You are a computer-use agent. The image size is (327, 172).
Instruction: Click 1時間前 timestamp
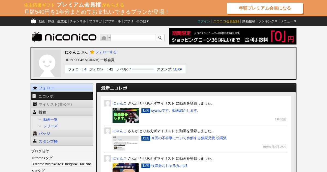[x=280, y=119]
